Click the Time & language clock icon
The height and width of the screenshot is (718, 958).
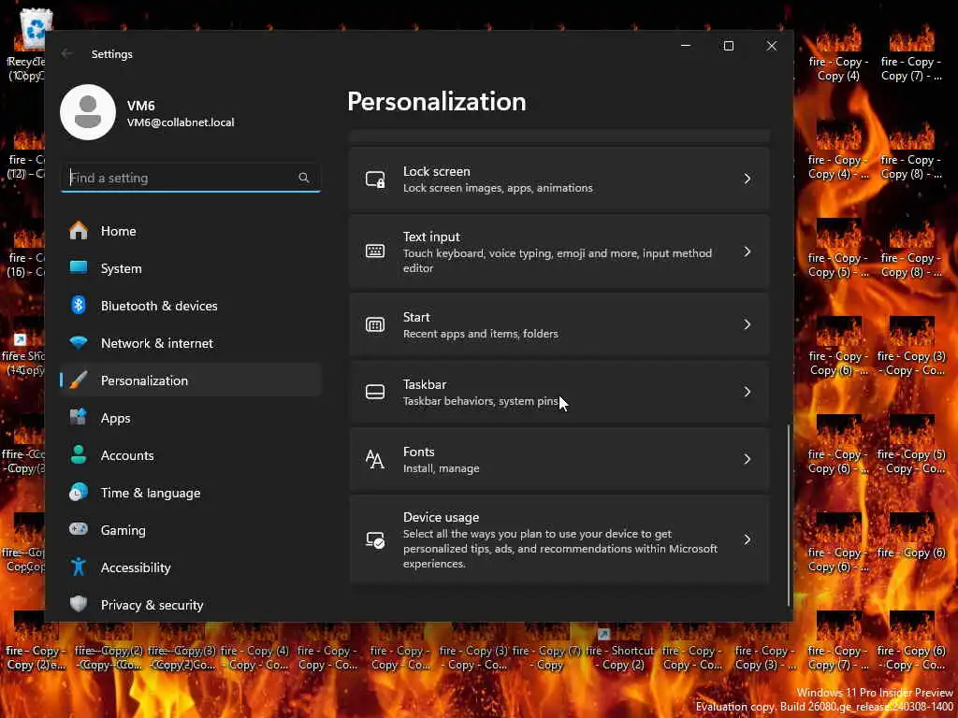(x=79, y=492)
